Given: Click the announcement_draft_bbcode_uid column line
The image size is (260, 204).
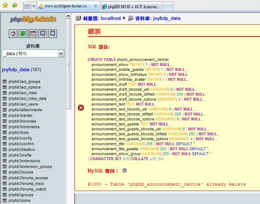Looking at the screenshot, I should click(x=144, y=89).
